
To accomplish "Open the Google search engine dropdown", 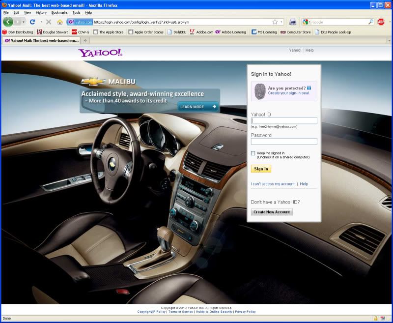I will [x=309, y=22].
